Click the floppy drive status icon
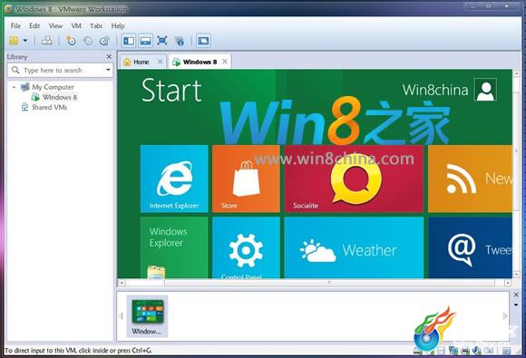Image resolution: width=526 pixels, height=358 pixels. 441,351
